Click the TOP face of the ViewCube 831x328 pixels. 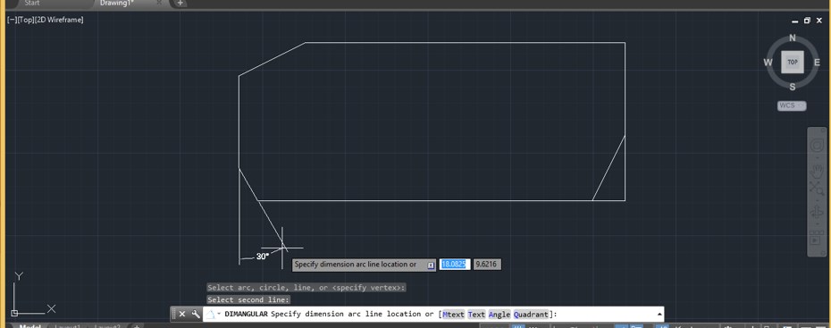(793, 62)
